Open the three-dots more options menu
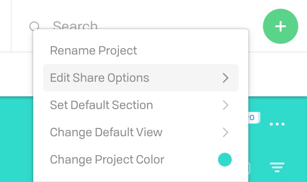Image resolution: width=307 pixels, height=182 pixels. click(x=277, y=124)
